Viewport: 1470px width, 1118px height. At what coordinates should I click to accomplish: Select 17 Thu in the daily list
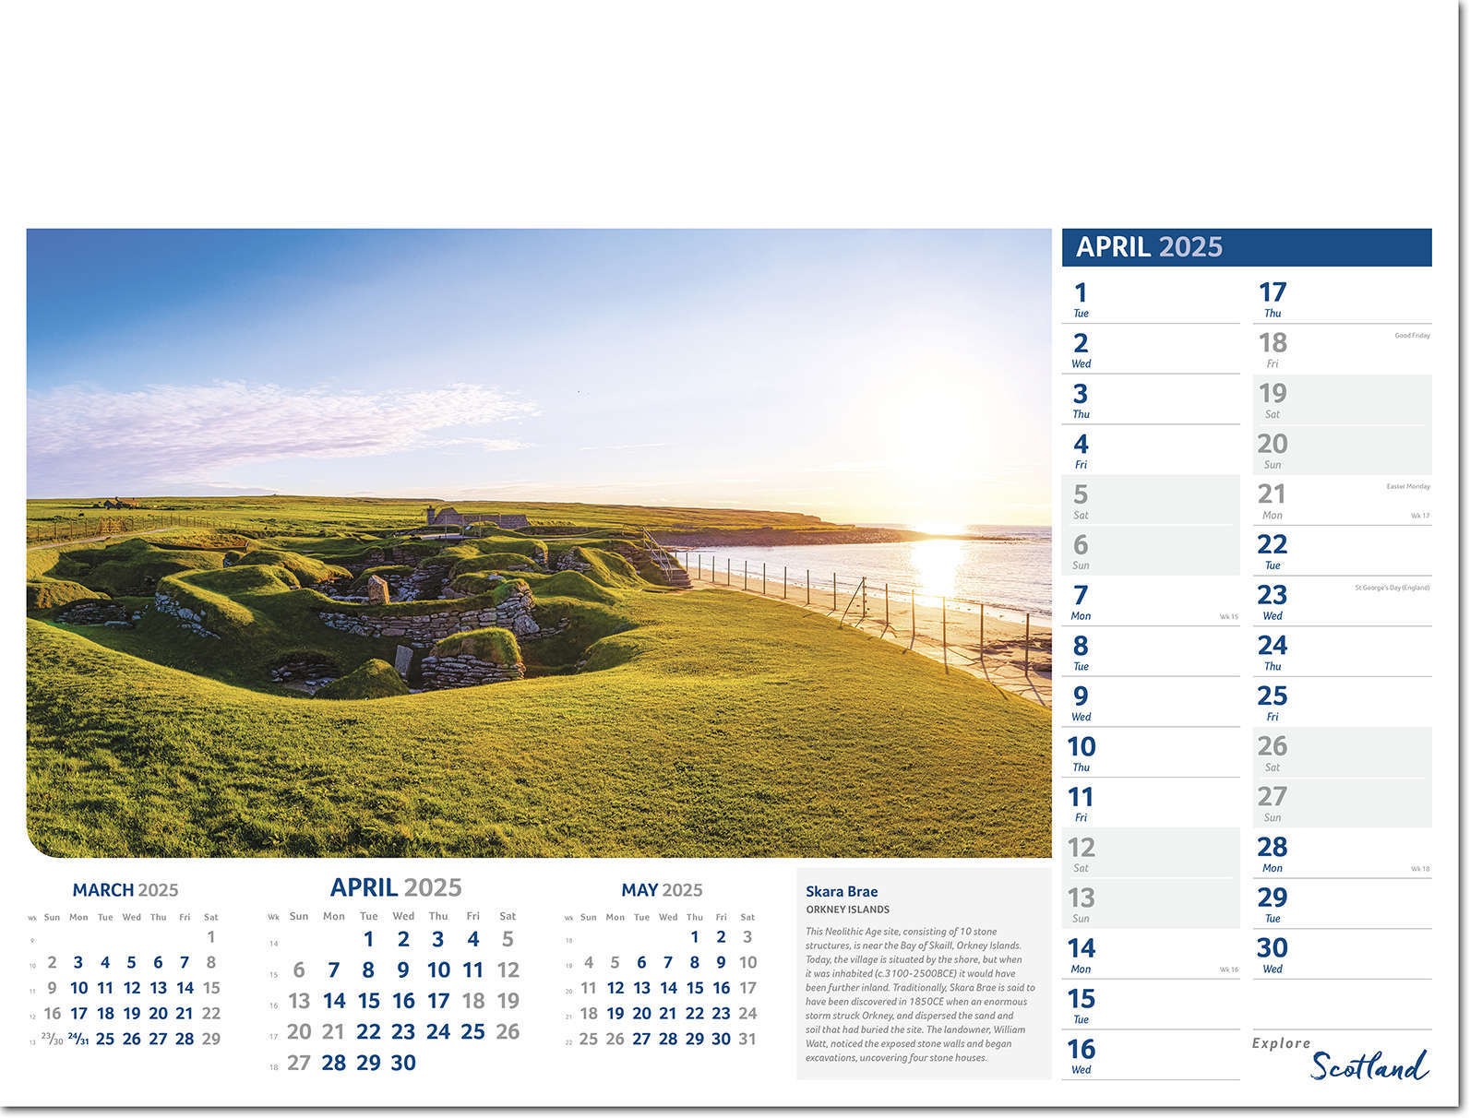pos(1343,299)
